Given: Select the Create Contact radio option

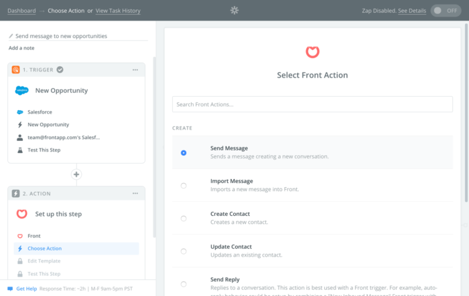Looking at the screenshot, I should point(184,218).
